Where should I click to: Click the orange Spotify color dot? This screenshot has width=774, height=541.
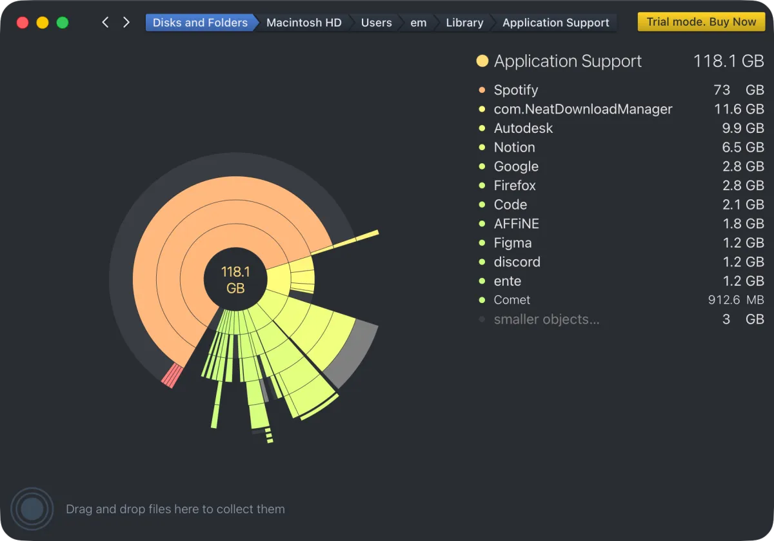point(482,90)
